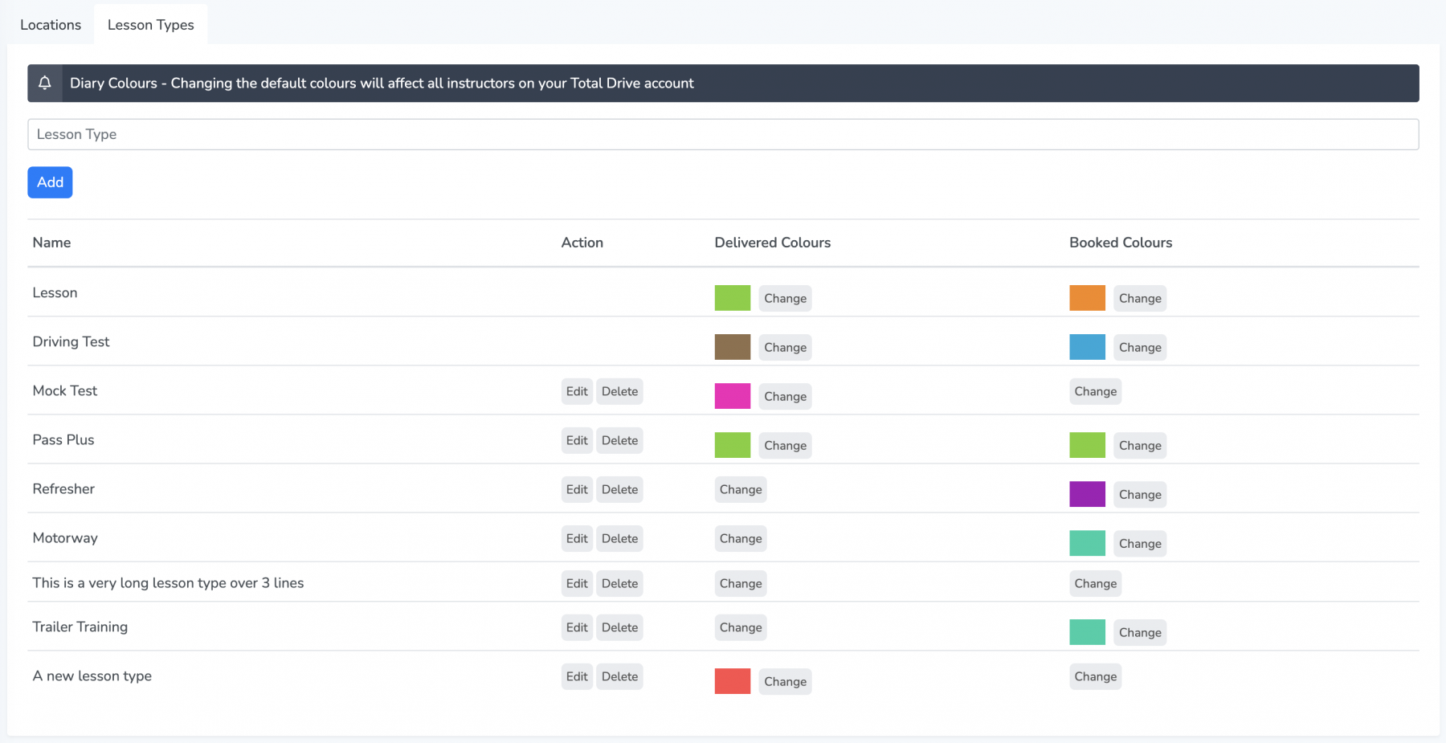The width and height of the screenshot is (1446, 743).
Task: Open the Lesson Types tab
Action: (x=150, y=25)
